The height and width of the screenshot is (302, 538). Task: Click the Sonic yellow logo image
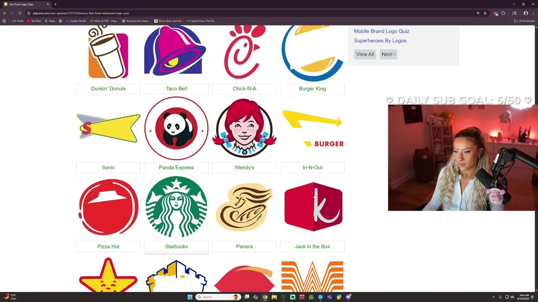click(x=108, y=128)
